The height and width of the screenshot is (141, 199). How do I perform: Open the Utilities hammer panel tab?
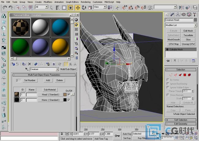click(x=195, y=14)
